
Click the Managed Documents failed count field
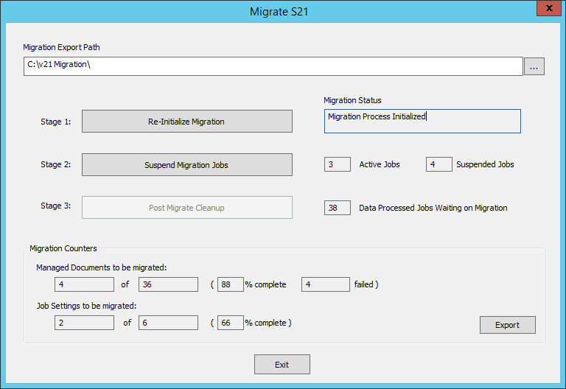[x=325, y=284]
